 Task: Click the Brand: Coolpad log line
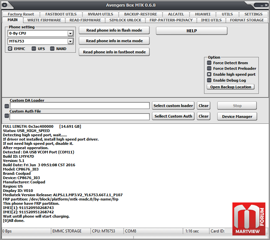click(x=17, y=173)
